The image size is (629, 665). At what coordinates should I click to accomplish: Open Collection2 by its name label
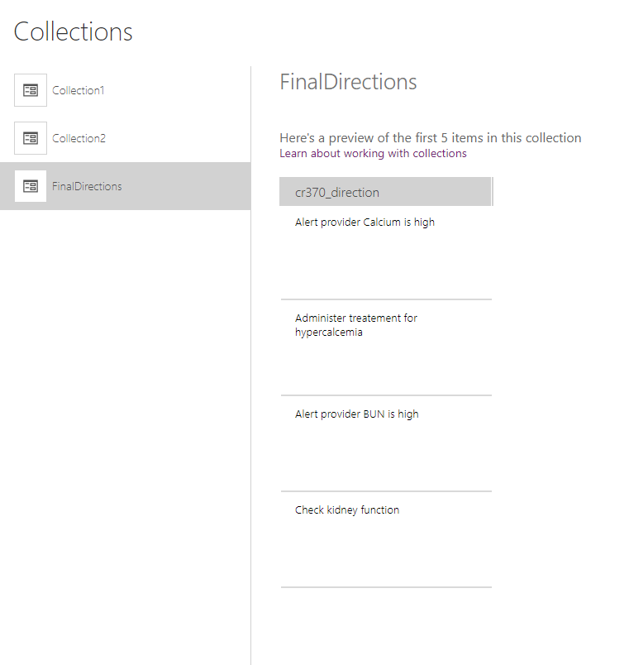79,138
